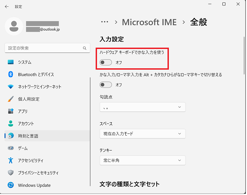Open the スペース dropdown showing 現在の入力モード

(x=142, y=134)
